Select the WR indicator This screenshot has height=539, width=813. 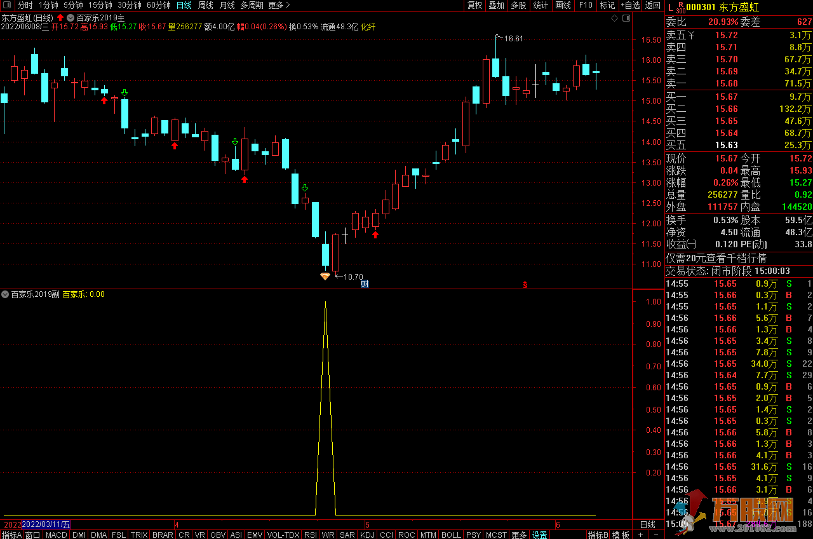(x=328, y=535)
